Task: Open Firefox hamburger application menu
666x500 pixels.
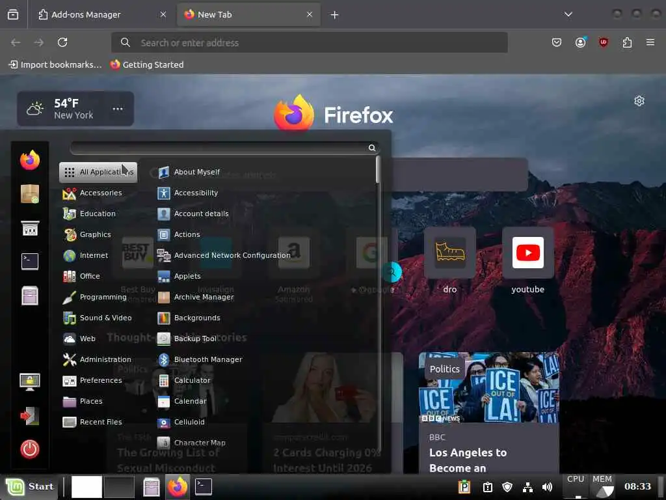Action: (x=650, y=42)
